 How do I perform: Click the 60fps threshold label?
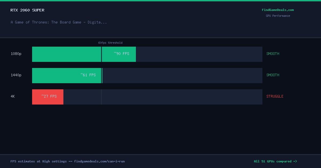coord(110,43)
